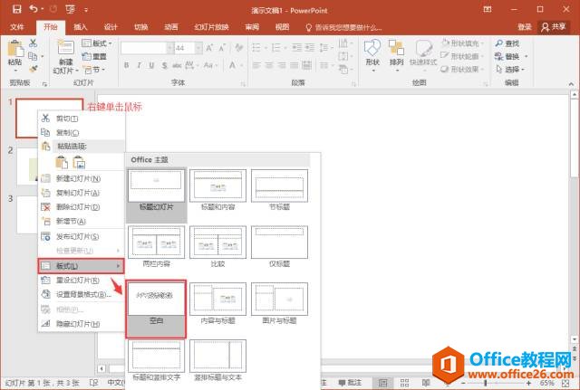Switch to the Transitions (切换) tab
This screenshot has width=580, height=390.
pyautogui.click(x=141, y=27)
